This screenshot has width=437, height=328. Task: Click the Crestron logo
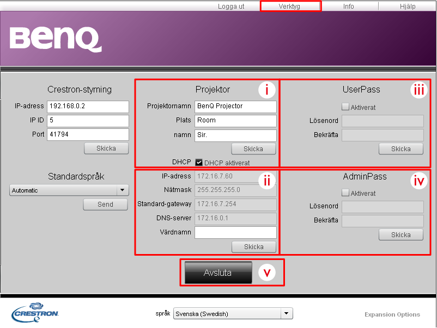click(x=35, y=312)
